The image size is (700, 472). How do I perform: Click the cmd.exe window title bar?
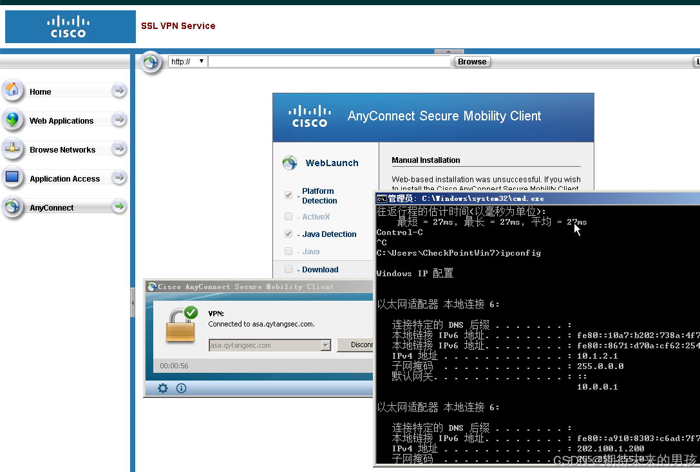coord(538,198)
